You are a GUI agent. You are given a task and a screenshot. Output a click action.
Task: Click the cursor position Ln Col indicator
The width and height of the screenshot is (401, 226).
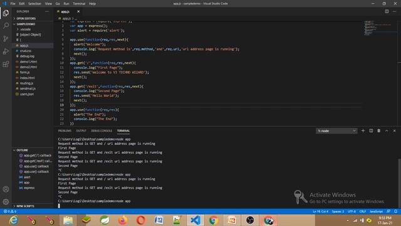320,212
